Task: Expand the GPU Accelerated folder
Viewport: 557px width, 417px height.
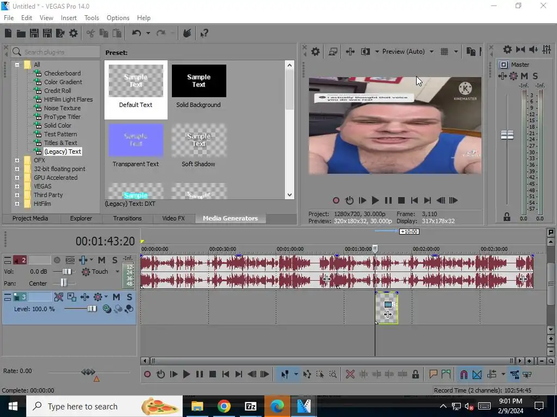Action: [x=17, y=178]
